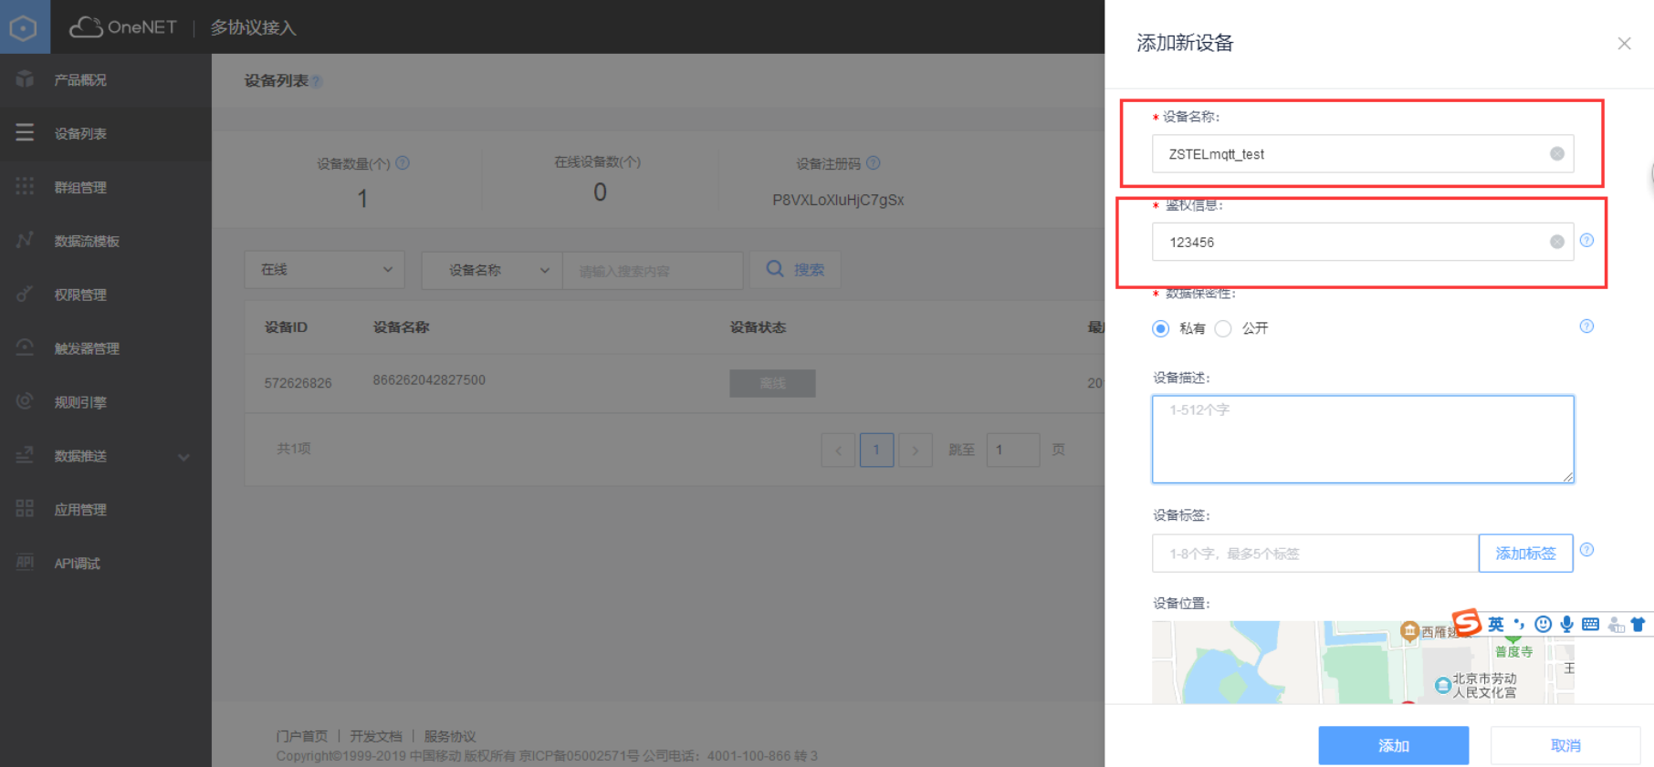Viewport: 1654px width, 767px height.
Task: Click 多协议接入 header text
Action: 253,27
